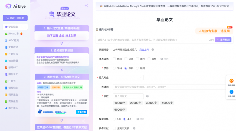Select the 专科 radio button

click(114, 68)
